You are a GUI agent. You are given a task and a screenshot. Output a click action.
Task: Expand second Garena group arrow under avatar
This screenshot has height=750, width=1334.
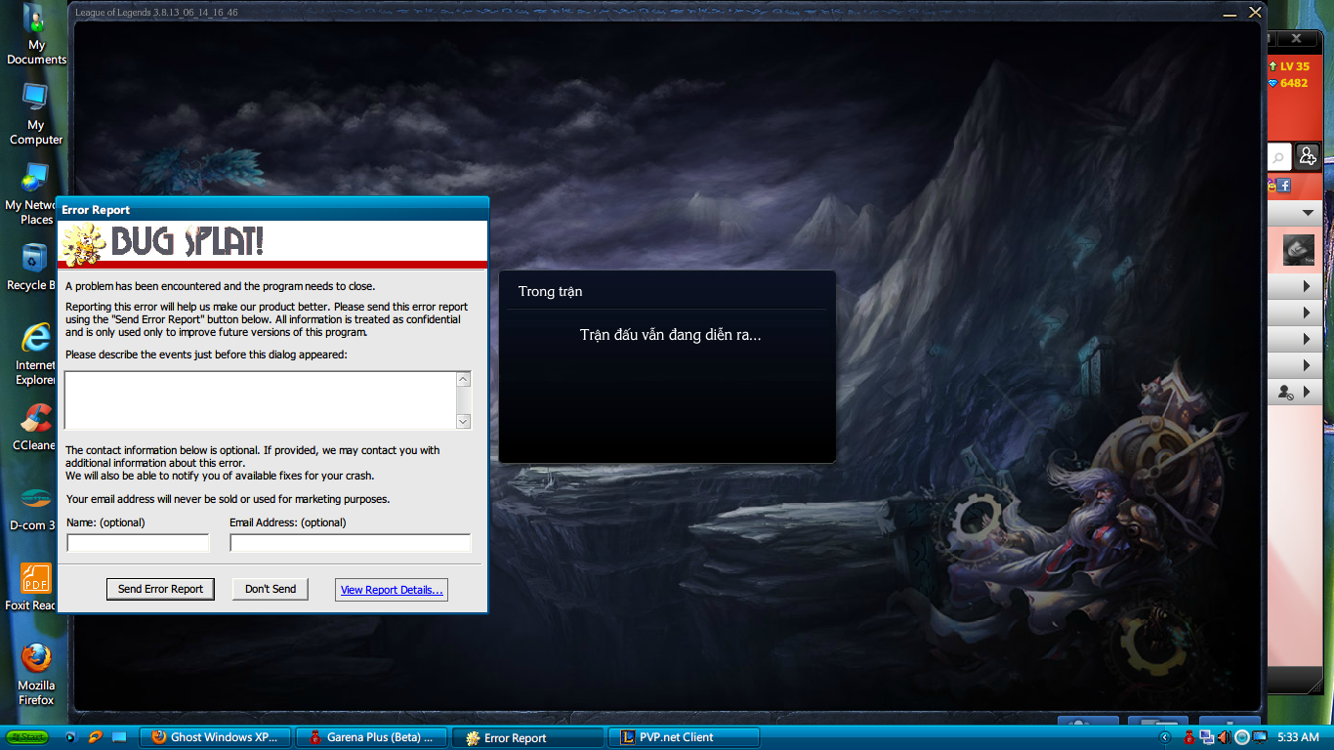point(1307,313)
